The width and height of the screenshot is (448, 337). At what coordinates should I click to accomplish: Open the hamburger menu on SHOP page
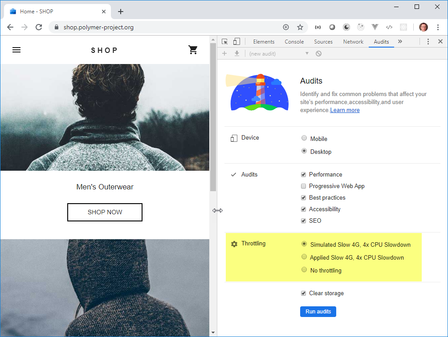coord(16,50)
